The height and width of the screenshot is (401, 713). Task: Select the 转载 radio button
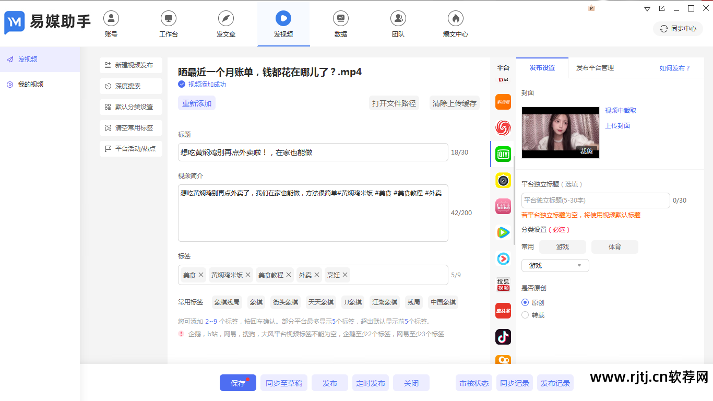tap(525, 315)
